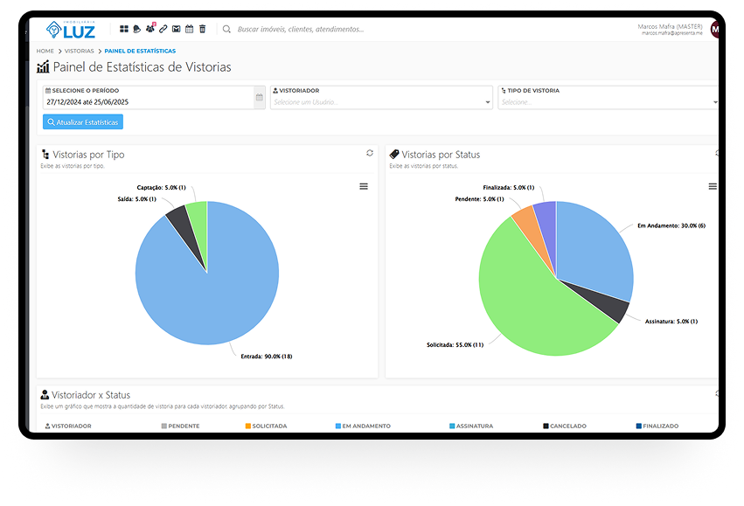Click Atualizar Estatísticas button

[83, 121]
